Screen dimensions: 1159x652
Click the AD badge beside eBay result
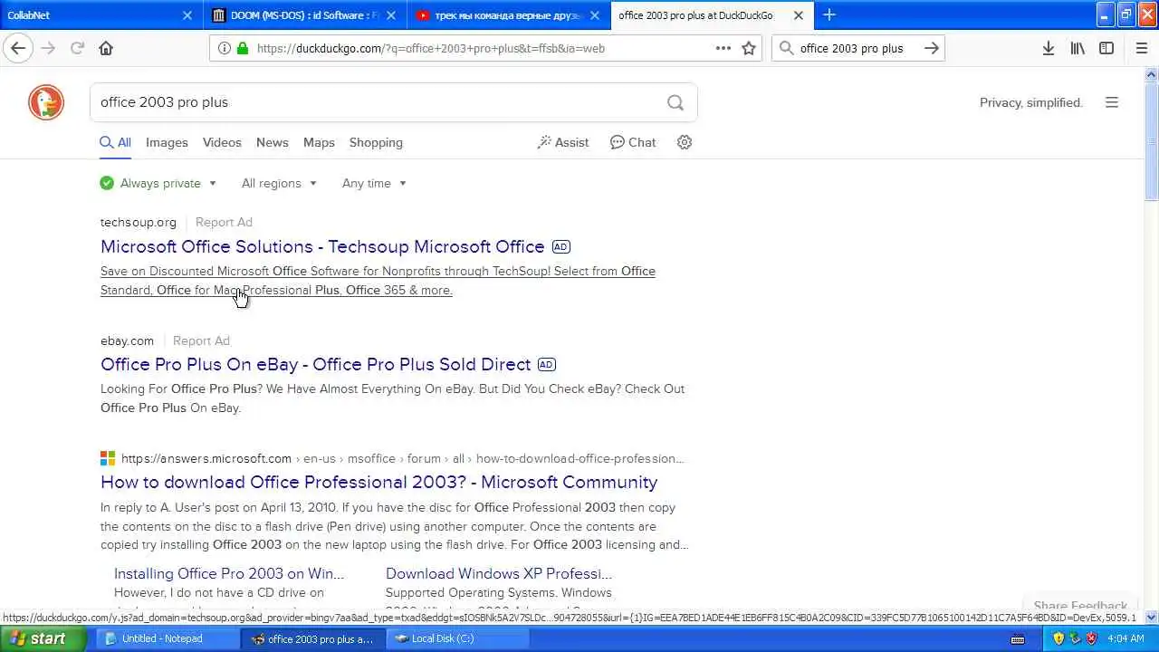(546, 364)
